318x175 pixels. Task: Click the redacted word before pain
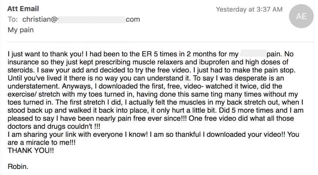pos(253,54)
